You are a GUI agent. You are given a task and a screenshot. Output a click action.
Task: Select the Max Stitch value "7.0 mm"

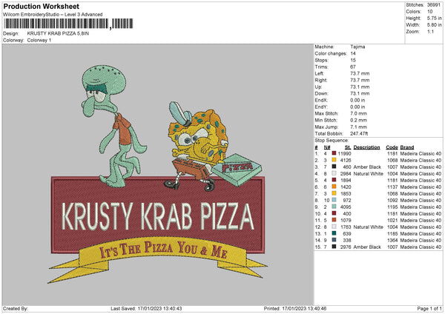(358, 113)
